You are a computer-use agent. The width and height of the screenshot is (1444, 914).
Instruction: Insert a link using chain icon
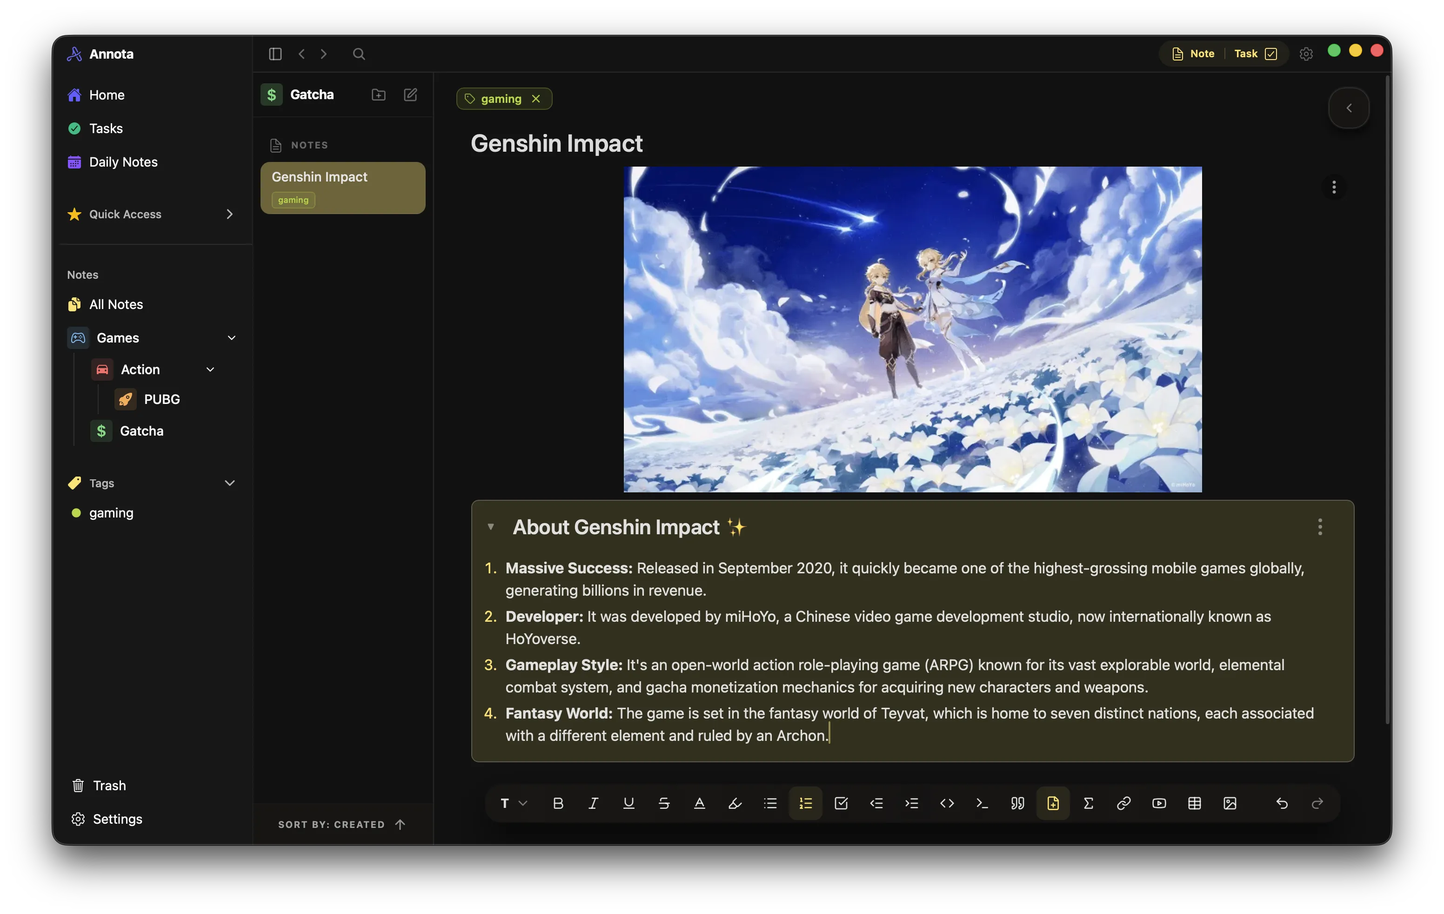point(1123,803)
